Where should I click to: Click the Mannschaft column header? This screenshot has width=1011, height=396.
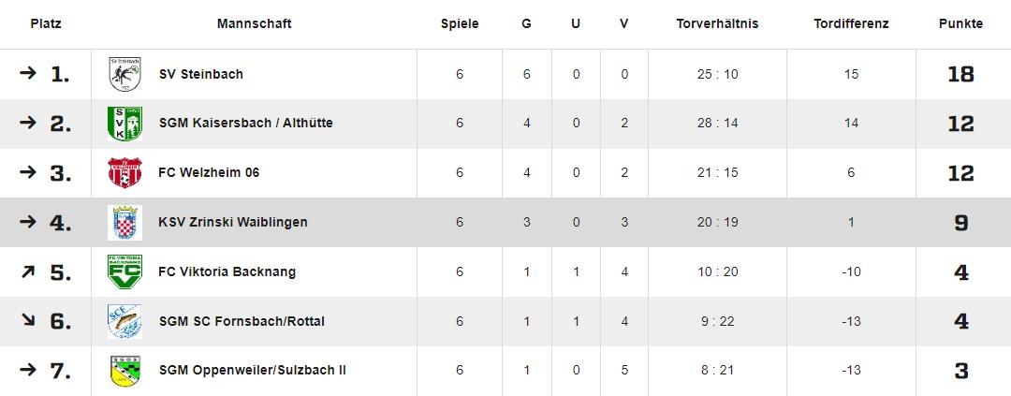pyautogui.click(x=254, y=24)
